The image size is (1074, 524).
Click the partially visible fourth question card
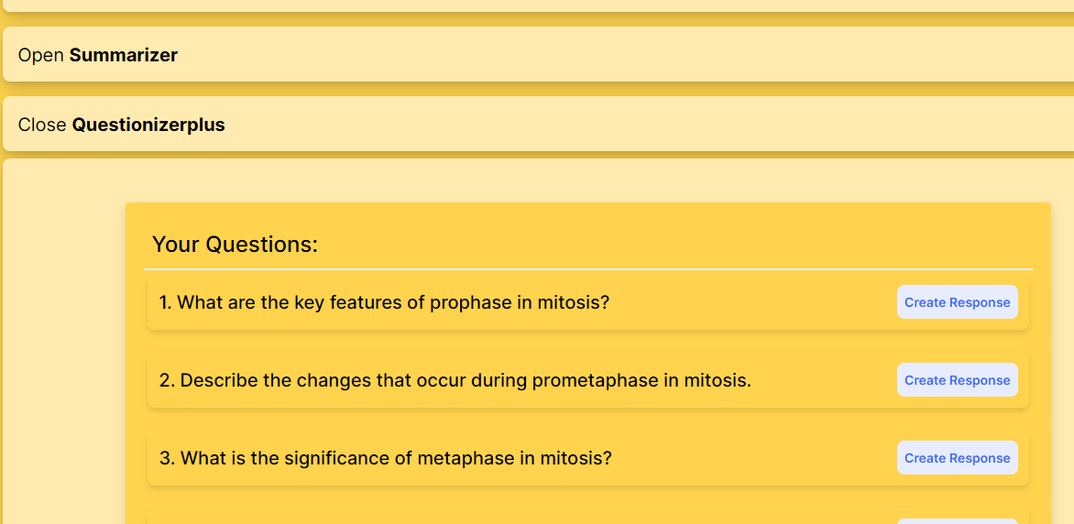click(513, 519)
